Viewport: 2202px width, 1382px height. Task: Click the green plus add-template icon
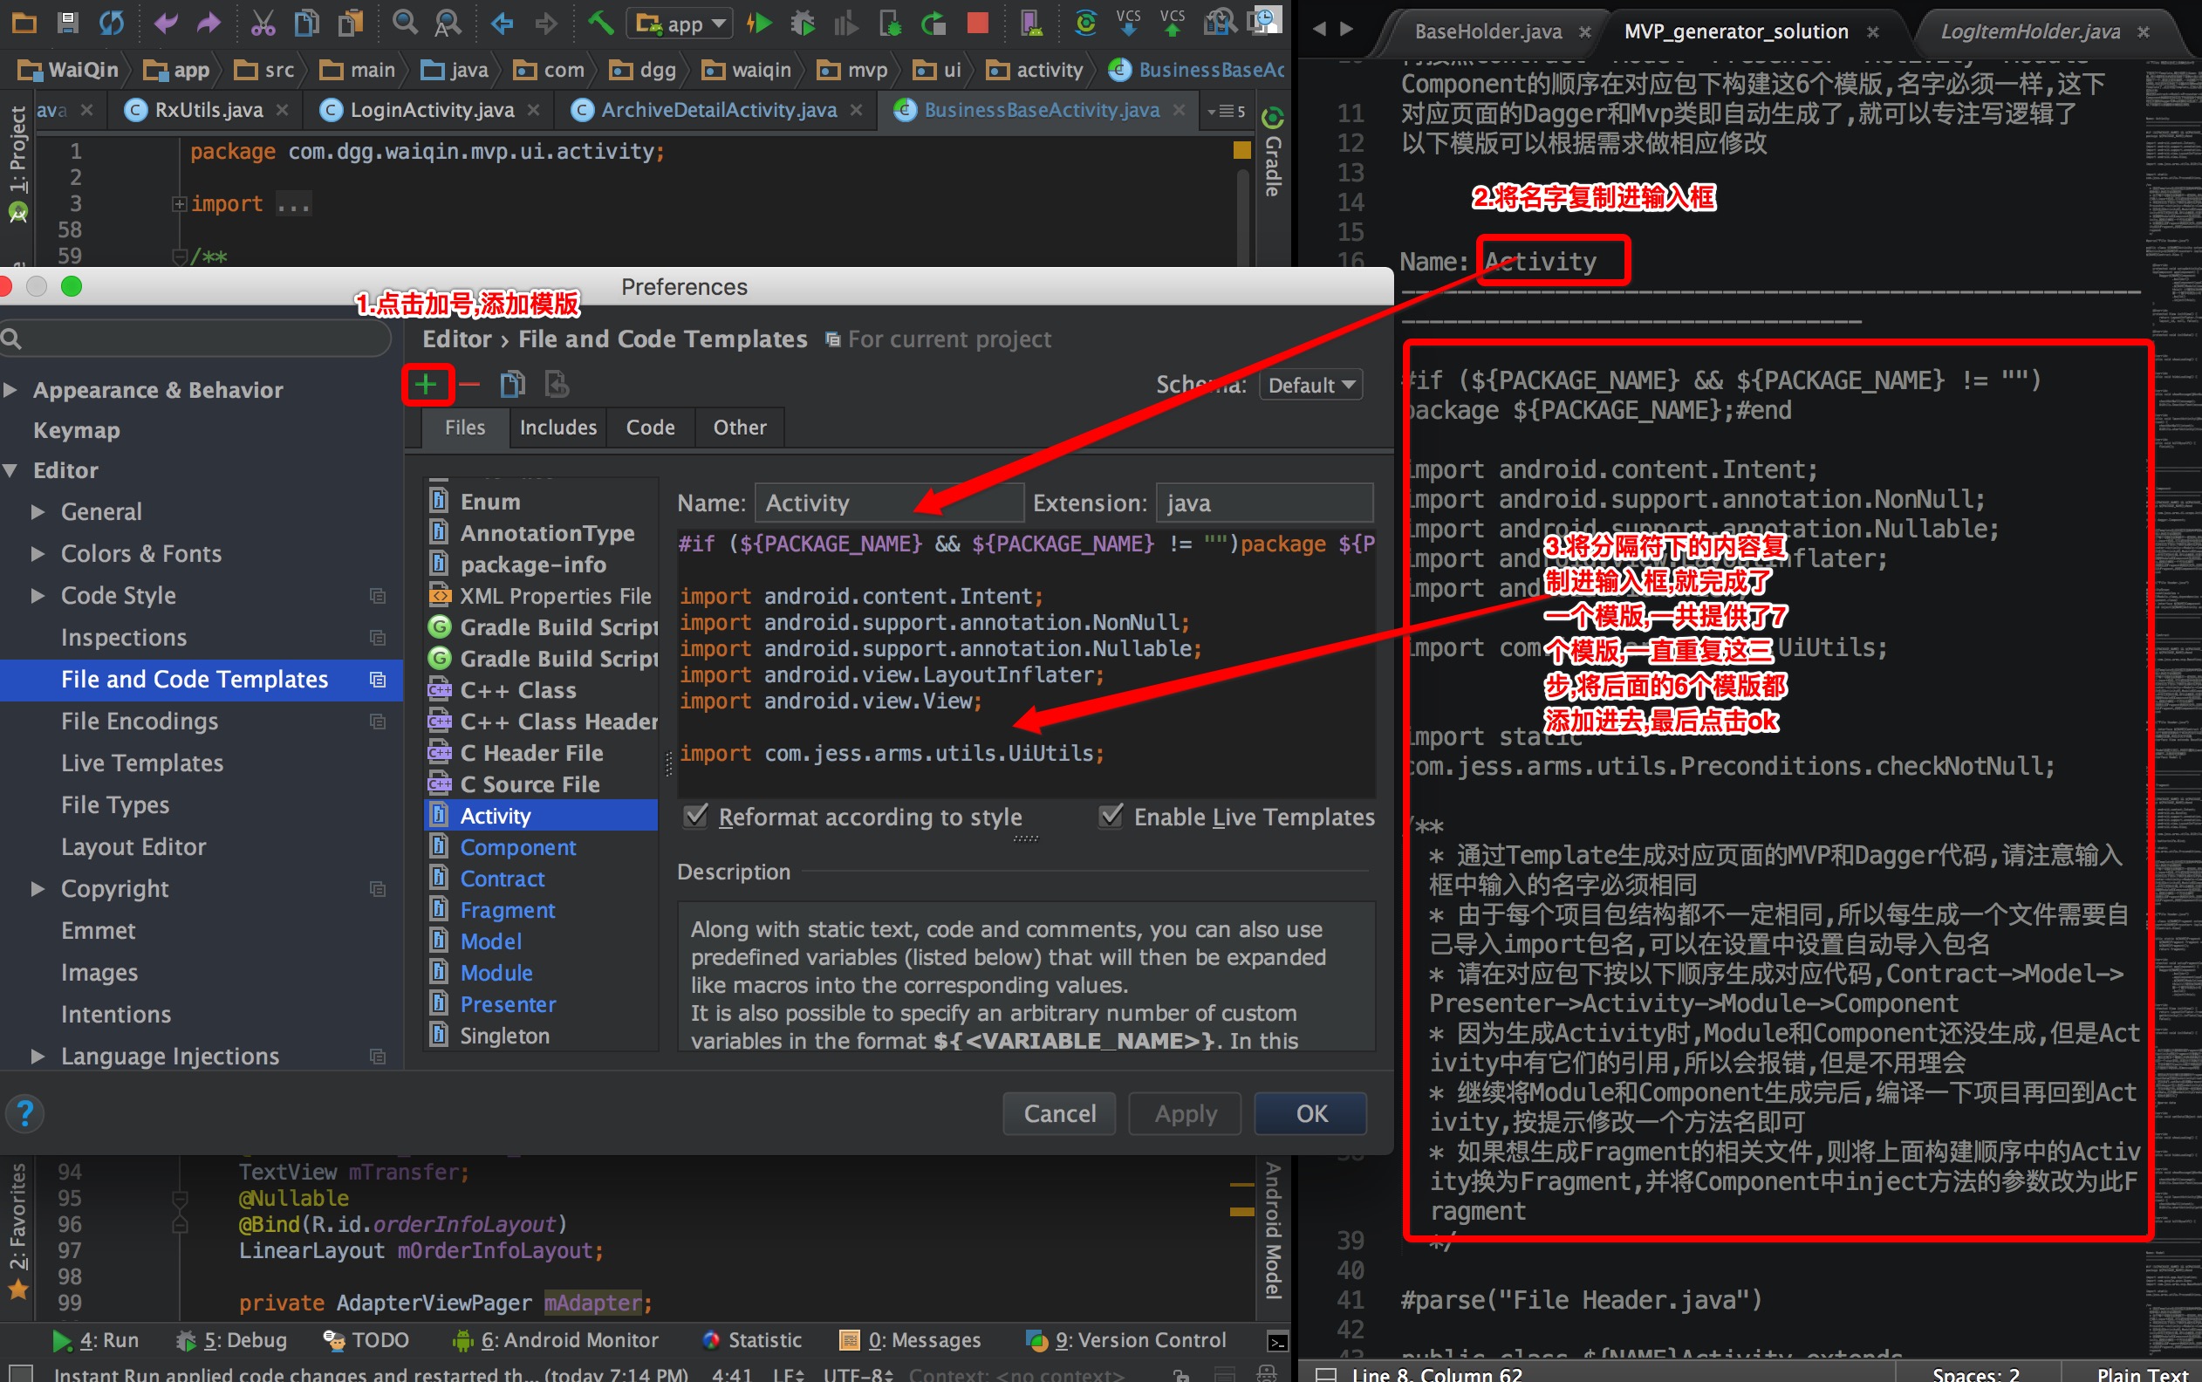pyautogui.click(x=426, y=385)
